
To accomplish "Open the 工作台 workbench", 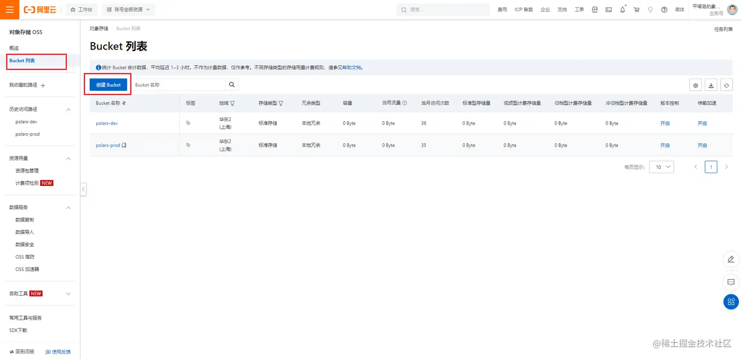I will [81, 10].
